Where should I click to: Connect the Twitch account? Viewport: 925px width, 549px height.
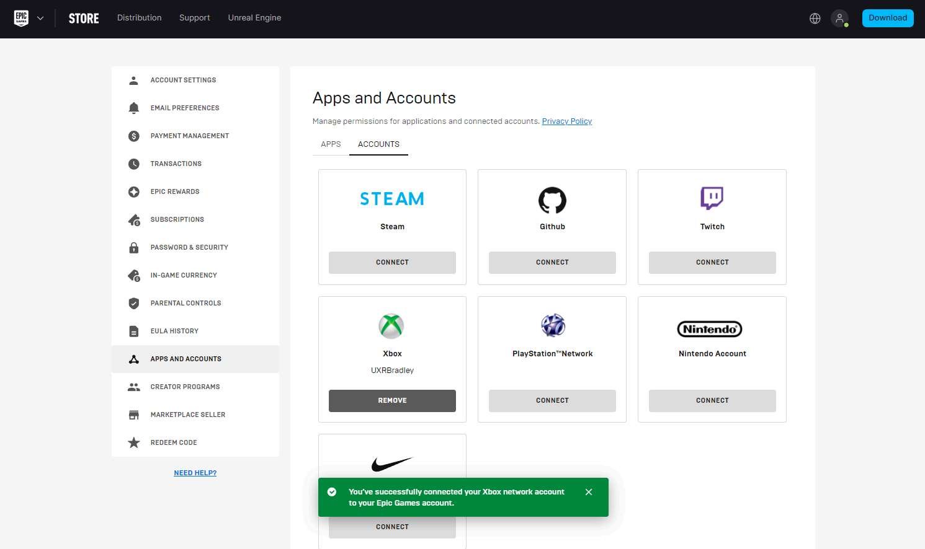(712, 263)
